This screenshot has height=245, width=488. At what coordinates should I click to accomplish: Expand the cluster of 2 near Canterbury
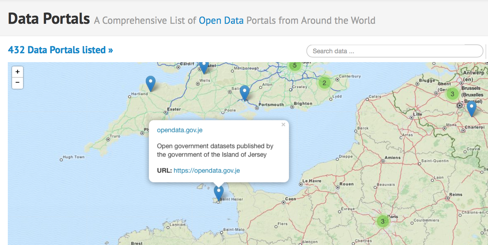(324, 83)
